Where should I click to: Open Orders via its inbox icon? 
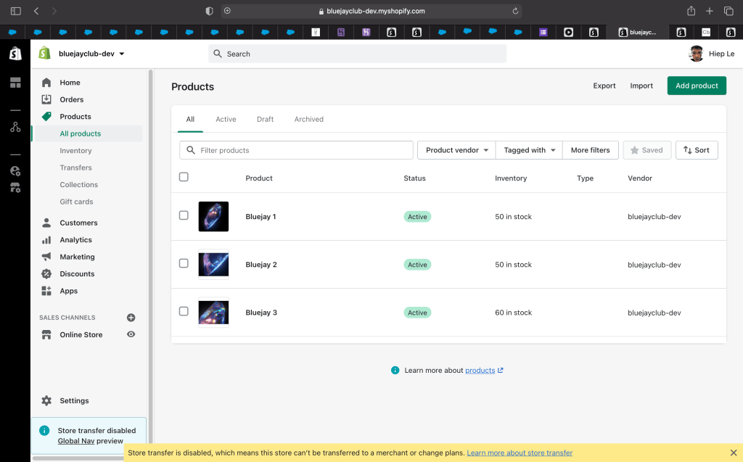point(46,99)
